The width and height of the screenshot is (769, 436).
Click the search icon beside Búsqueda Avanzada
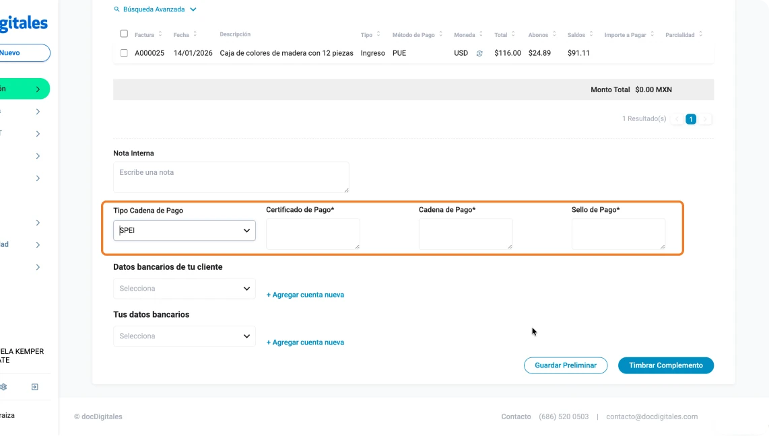[116, 9]
